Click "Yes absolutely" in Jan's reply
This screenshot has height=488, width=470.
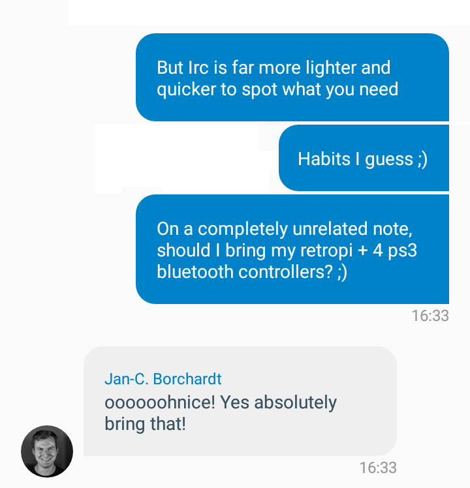point(279,403)
